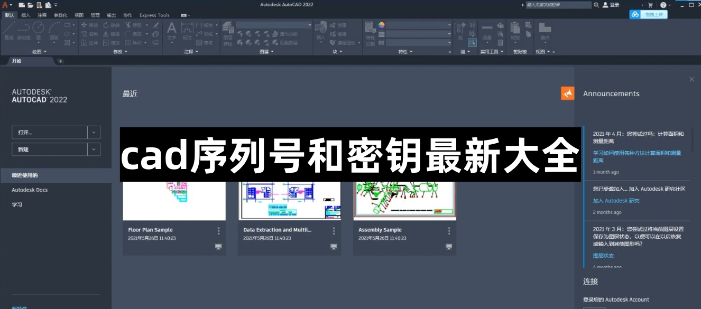Click the New file icon in quick access toolbar
Viewport: 701px width, 309px height.
pos(22,5)
